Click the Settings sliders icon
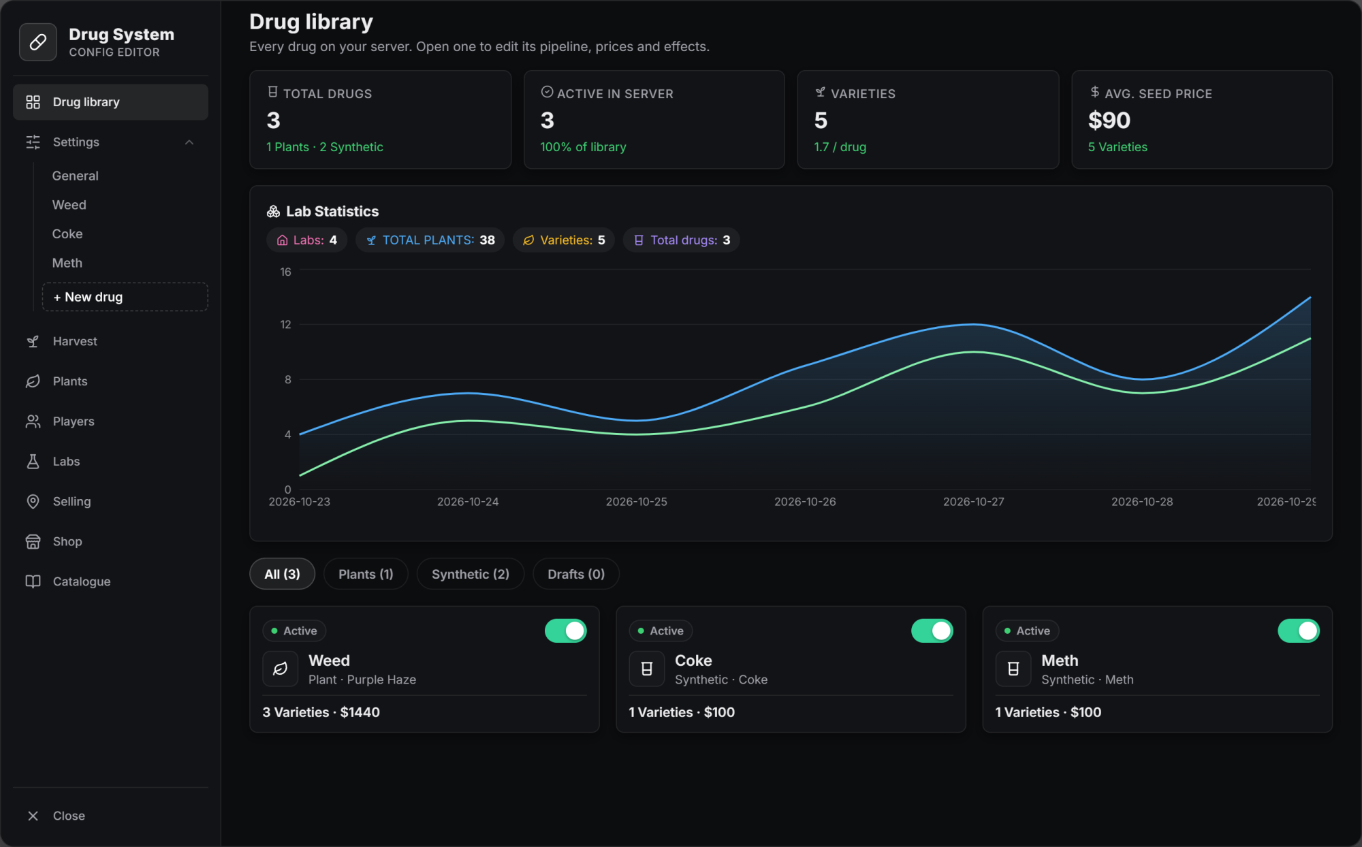This screenshot has width=1362, height=847. 33,142
